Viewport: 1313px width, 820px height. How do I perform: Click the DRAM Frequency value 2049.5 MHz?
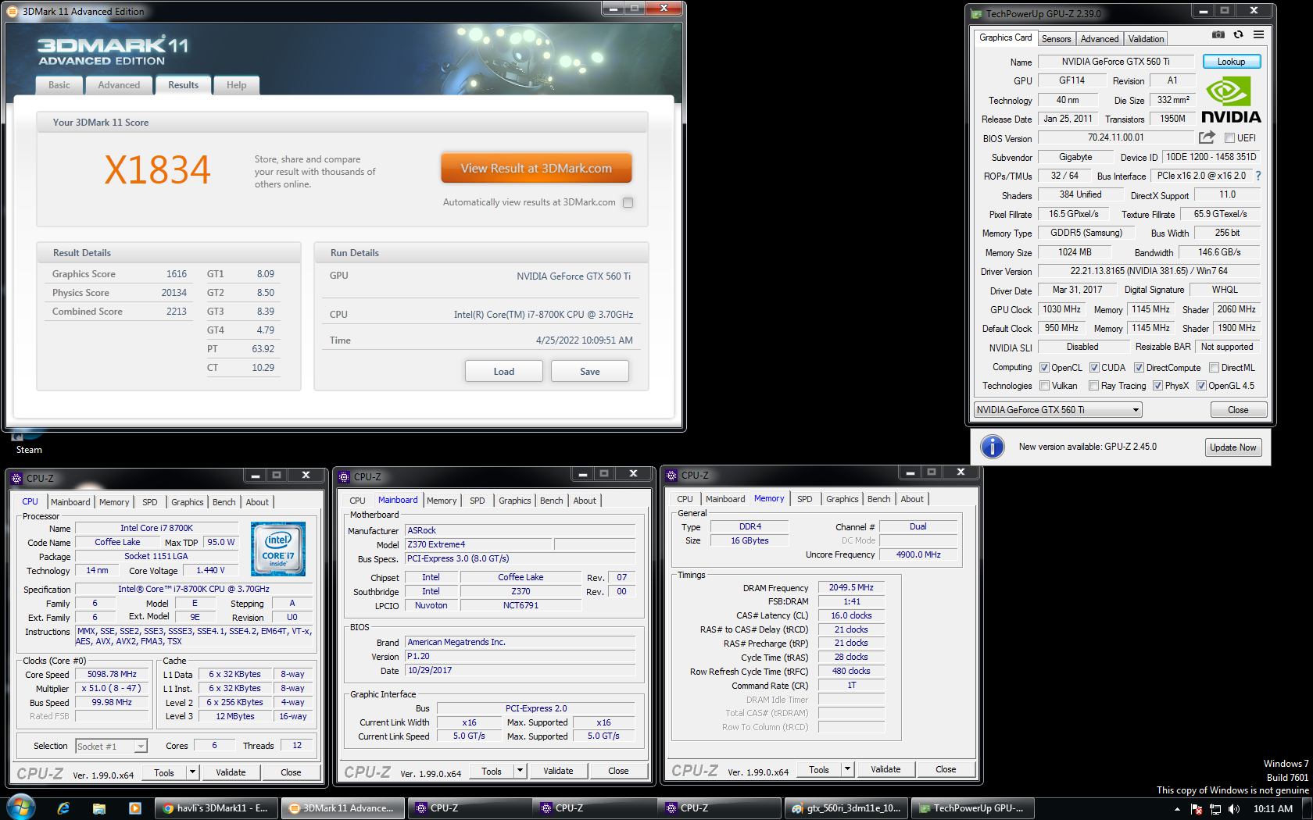(x=851, y=587)
